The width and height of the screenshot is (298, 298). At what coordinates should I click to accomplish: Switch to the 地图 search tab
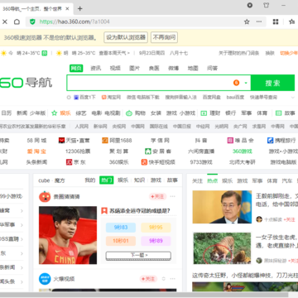(x=193, y=68)
